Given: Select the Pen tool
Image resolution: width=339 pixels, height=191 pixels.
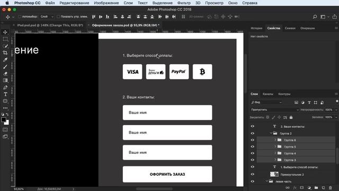Looking at the screenshot, I should pos(5,88).
